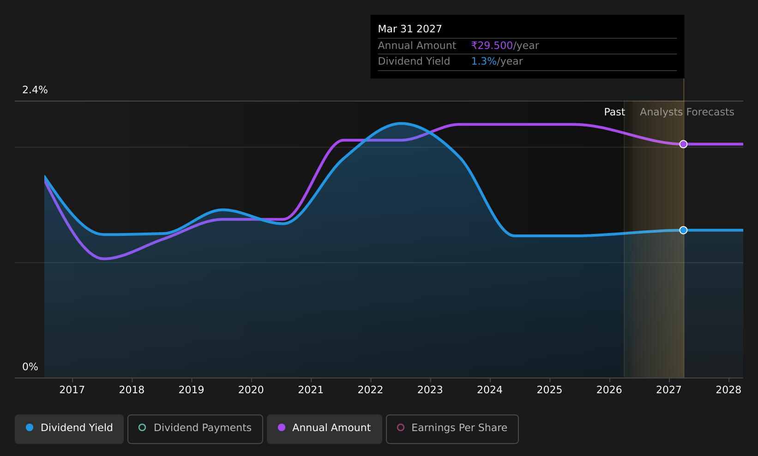Click the Past region label

[x=614, y=112]
